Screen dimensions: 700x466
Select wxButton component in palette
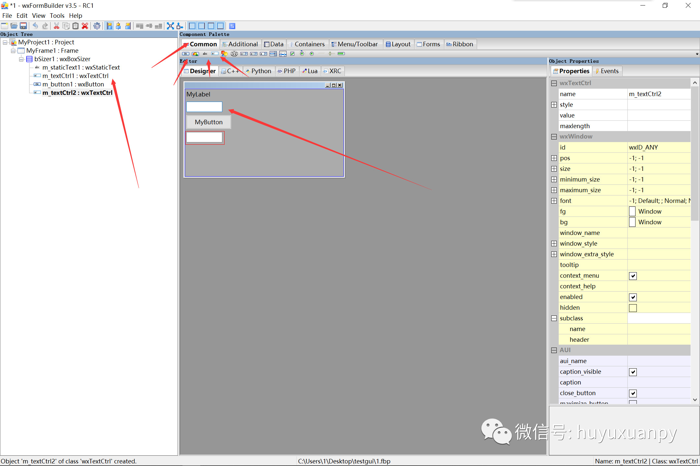tap(186, 54)
